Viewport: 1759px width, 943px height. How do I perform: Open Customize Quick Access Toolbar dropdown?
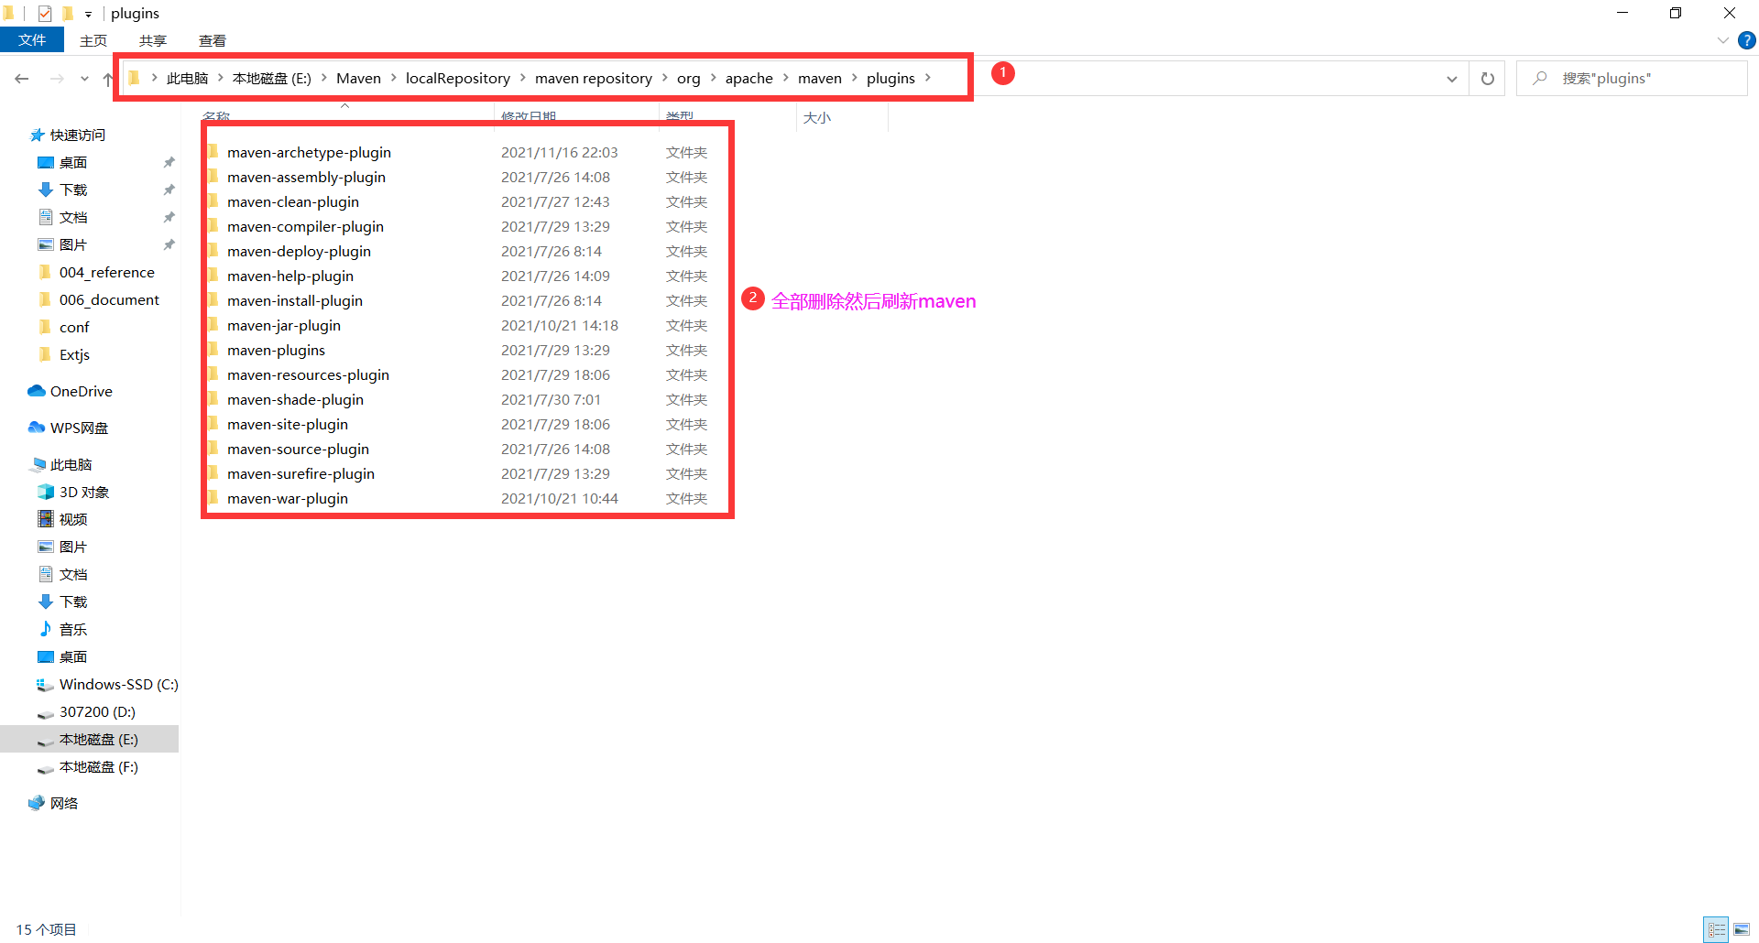[88, 14]
